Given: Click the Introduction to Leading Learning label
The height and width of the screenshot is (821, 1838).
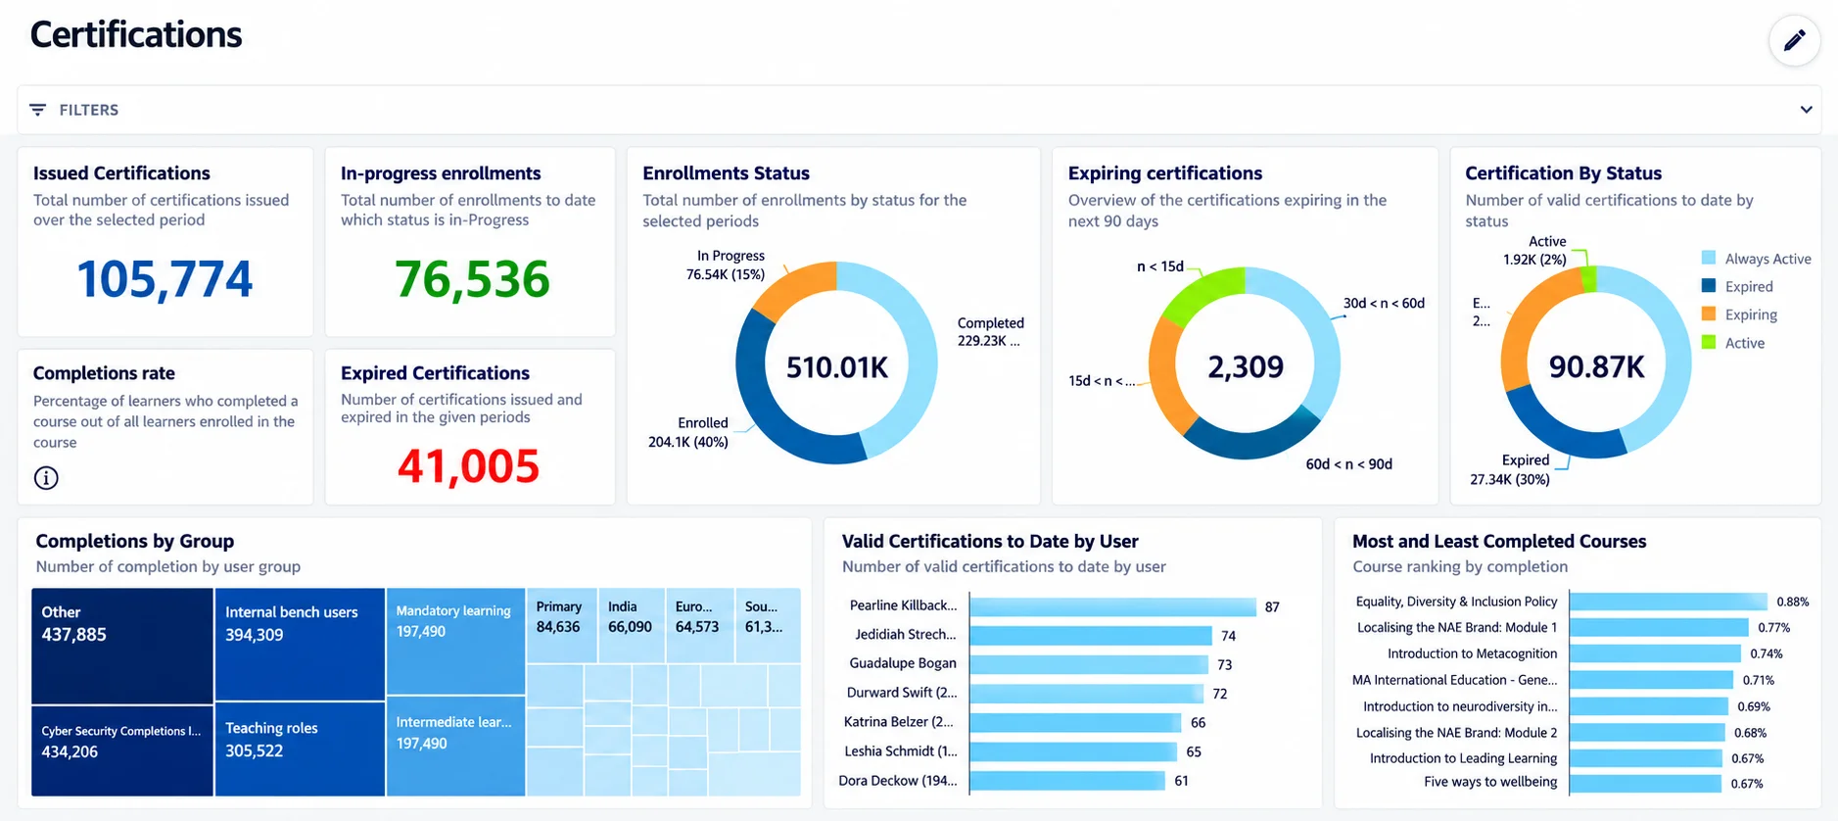Looking at the screenshot, I should click(x=1463, y=758).
